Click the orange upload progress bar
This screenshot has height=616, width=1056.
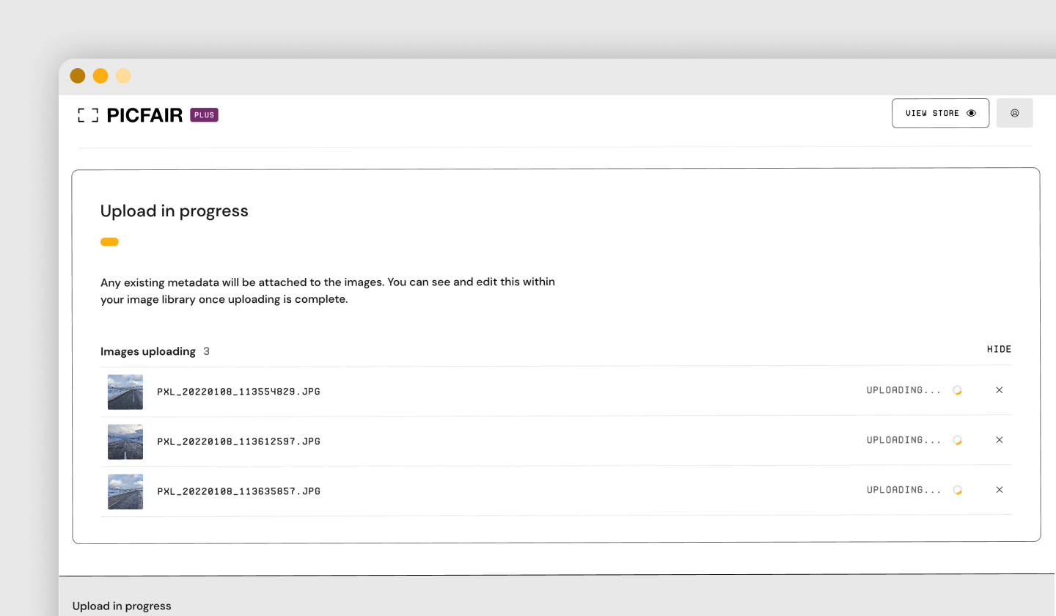pyautogui.click(x=109, y=242)
